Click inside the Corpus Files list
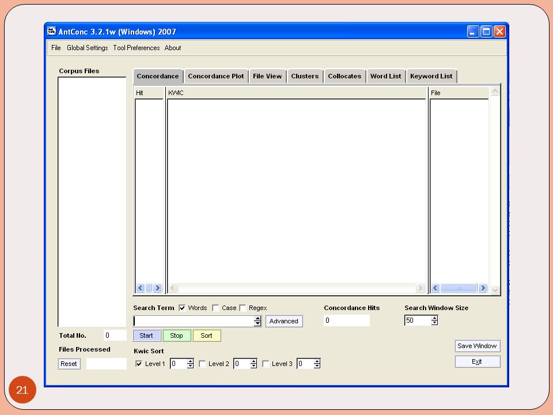553x415 pixels. tap(92, 202)
